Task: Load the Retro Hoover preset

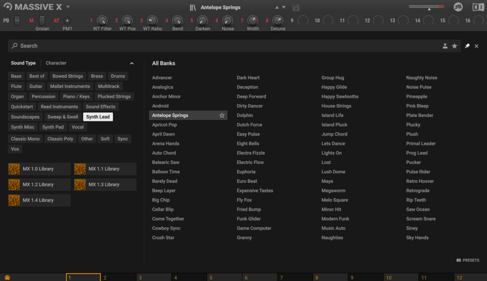Action: coord(420,181)
